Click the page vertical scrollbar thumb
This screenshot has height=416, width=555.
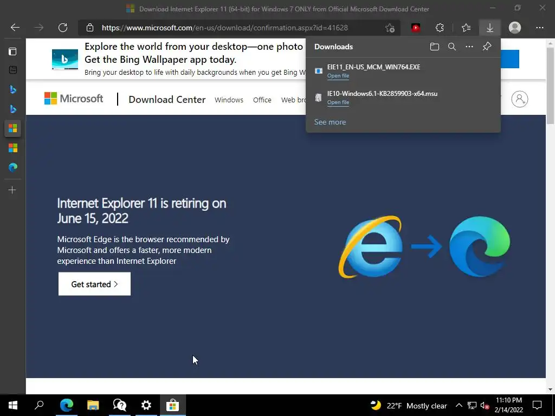[550, 85]
